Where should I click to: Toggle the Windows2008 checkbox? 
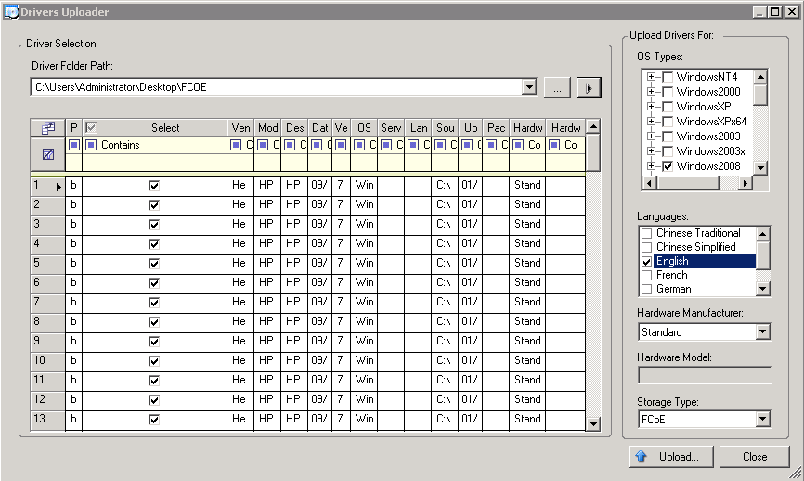coord(667,166)
